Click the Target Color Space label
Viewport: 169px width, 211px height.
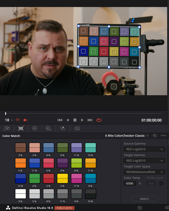(x=137, y=166)
